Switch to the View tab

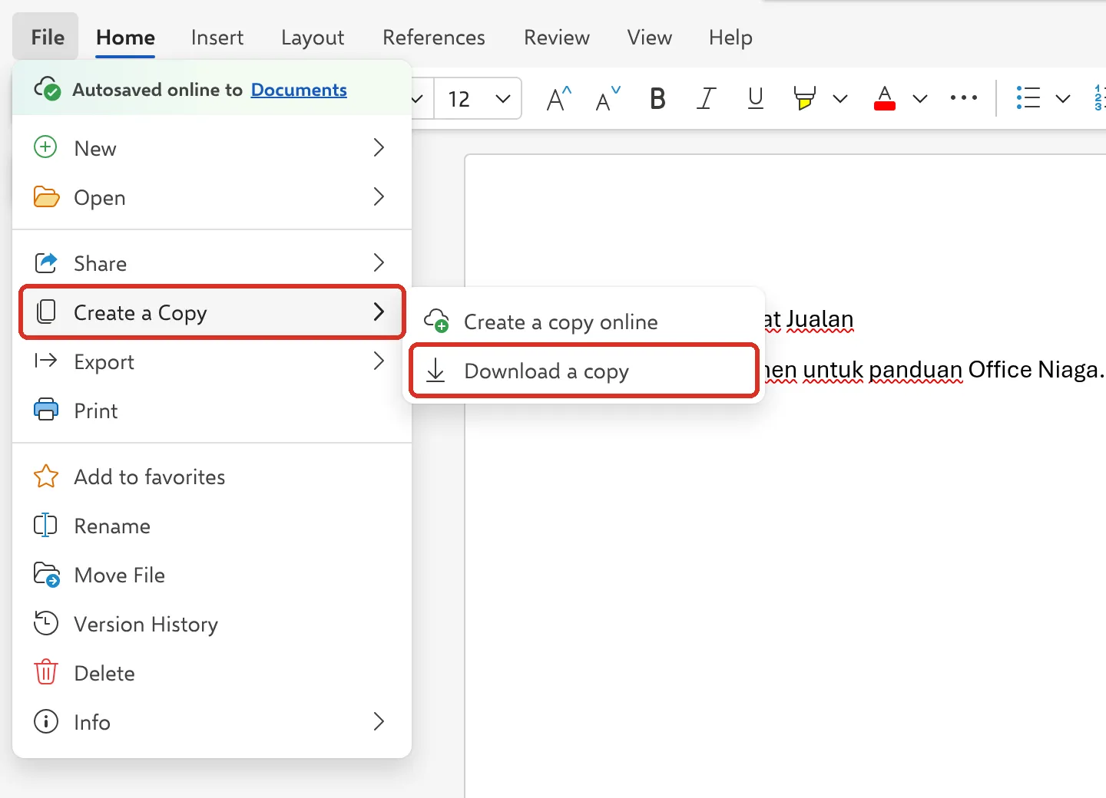[649, 37]
